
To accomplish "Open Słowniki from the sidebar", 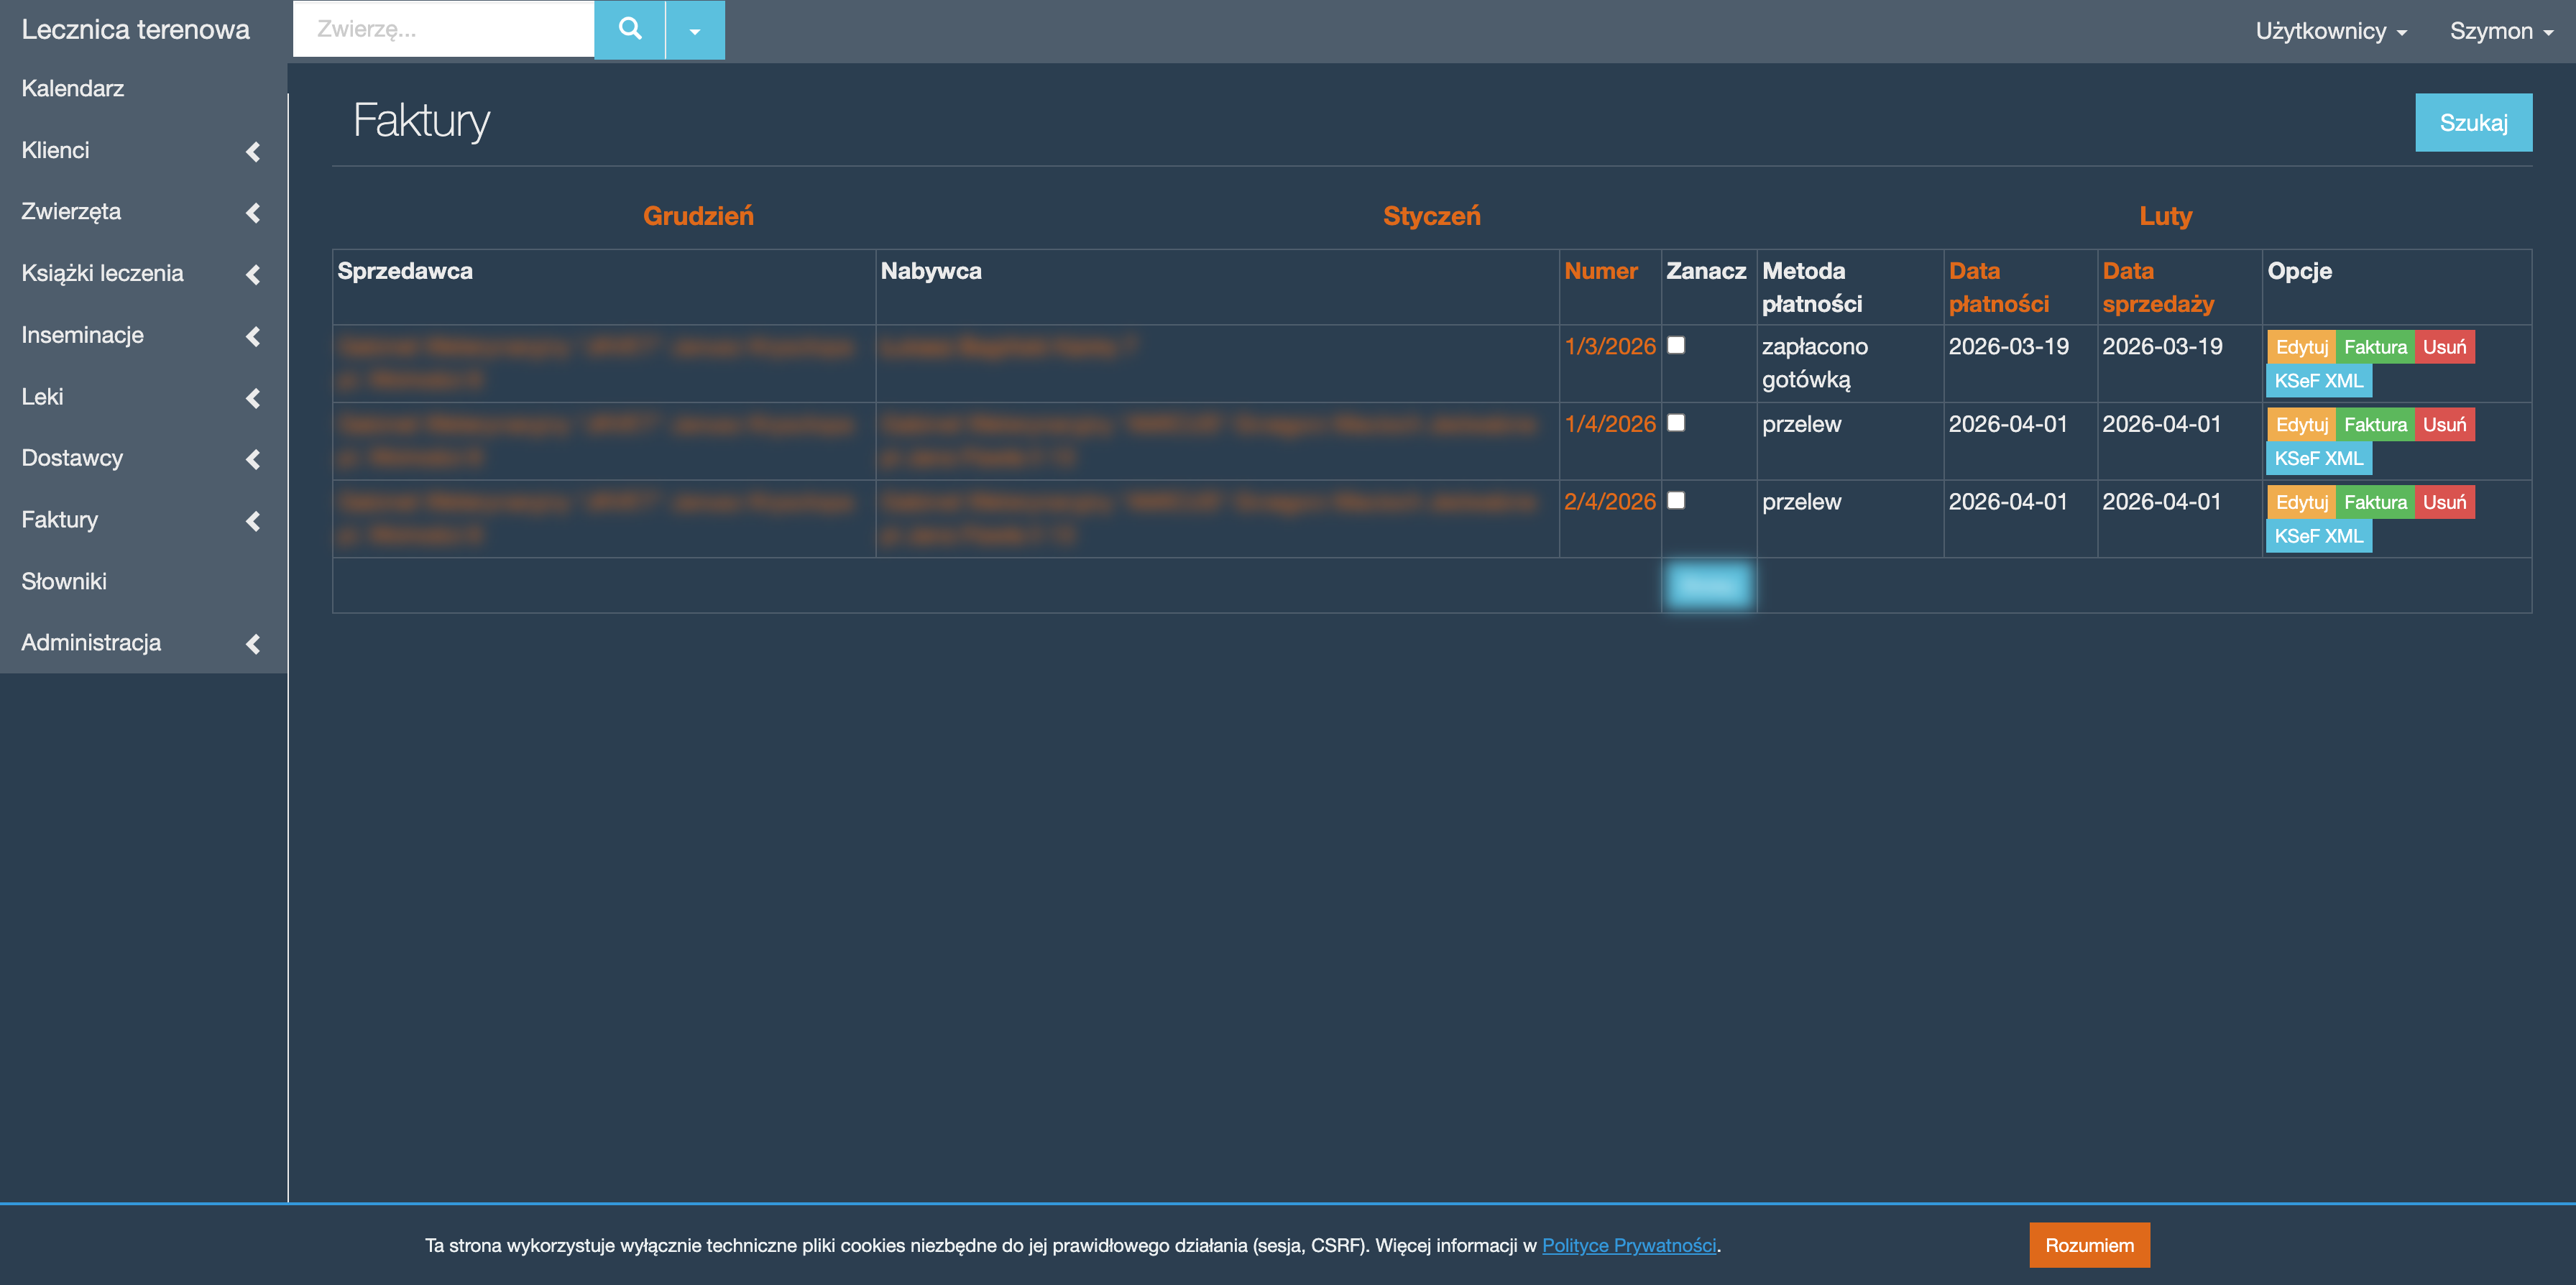I will pos(64,581).
